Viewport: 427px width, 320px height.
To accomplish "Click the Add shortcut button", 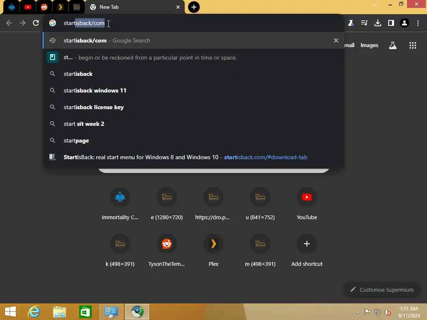I will click(x=306, y=250).
